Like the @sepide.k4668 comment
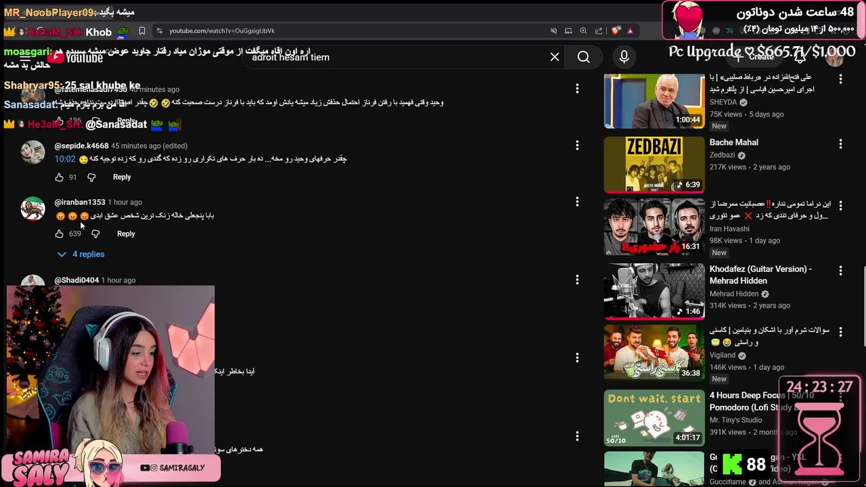The image size is (866, 487). click(x=59, y=177)
